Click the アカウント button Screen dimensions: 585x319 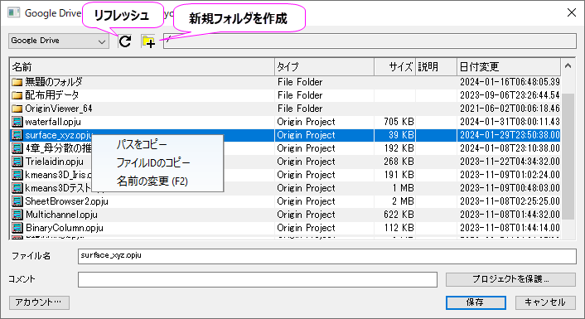[39, 302]
